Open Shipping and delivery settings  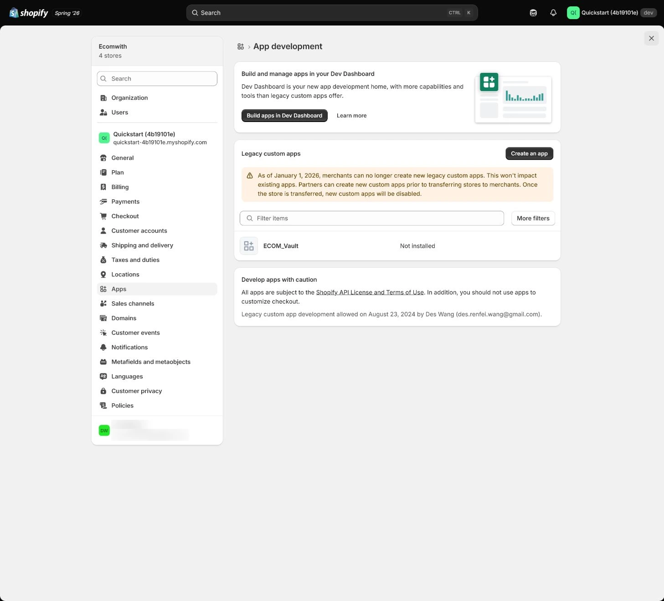pyautogui.click(x=157, y=245)
